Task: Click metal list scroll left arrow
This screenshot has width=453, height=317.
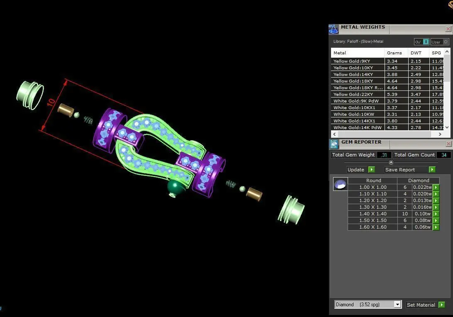Action: [334, 134]
